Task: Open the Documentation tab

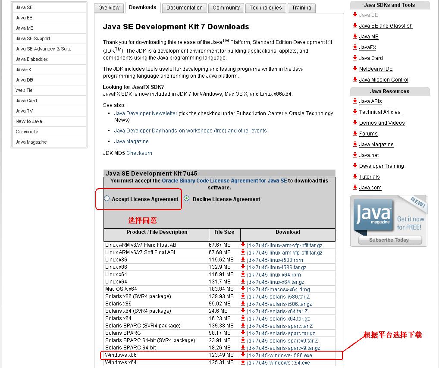Action: (184, 8)
